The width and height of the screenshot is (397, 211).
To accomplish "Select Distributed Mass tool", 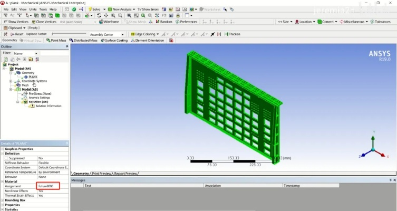I will point(83,40).
